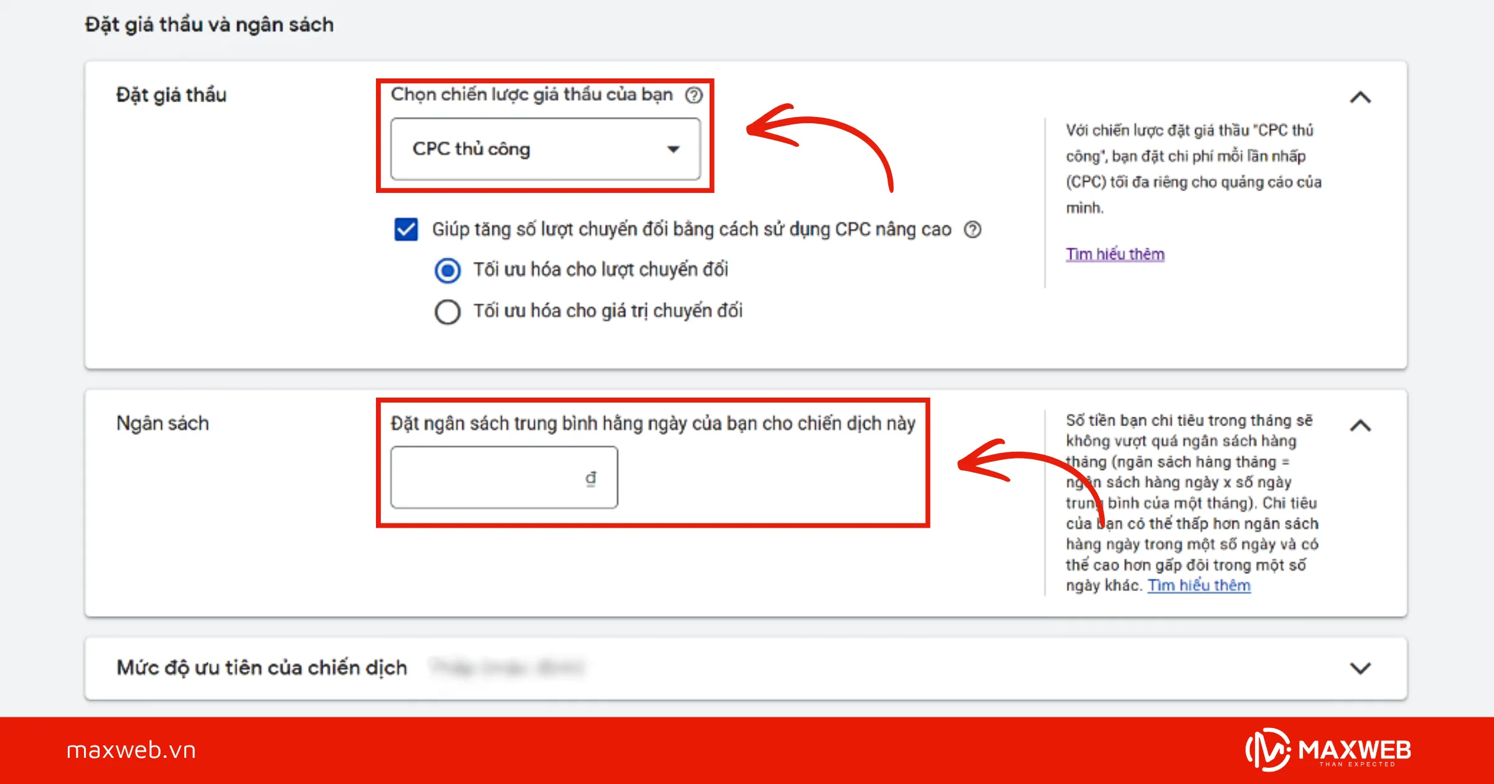Click help icon next to CPC nâng cao

[x=972, y=230]
